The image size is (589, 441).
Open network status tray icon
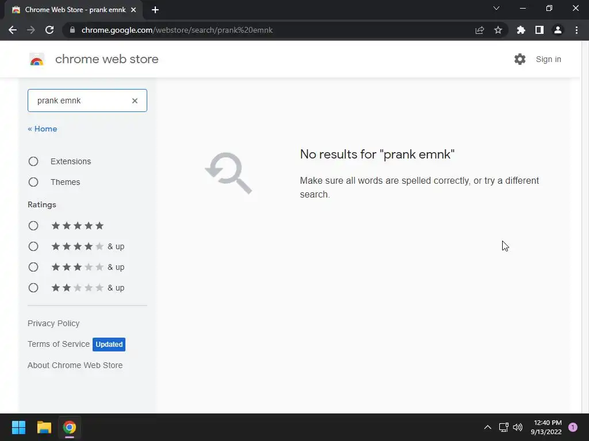click(x=503, y=427)
